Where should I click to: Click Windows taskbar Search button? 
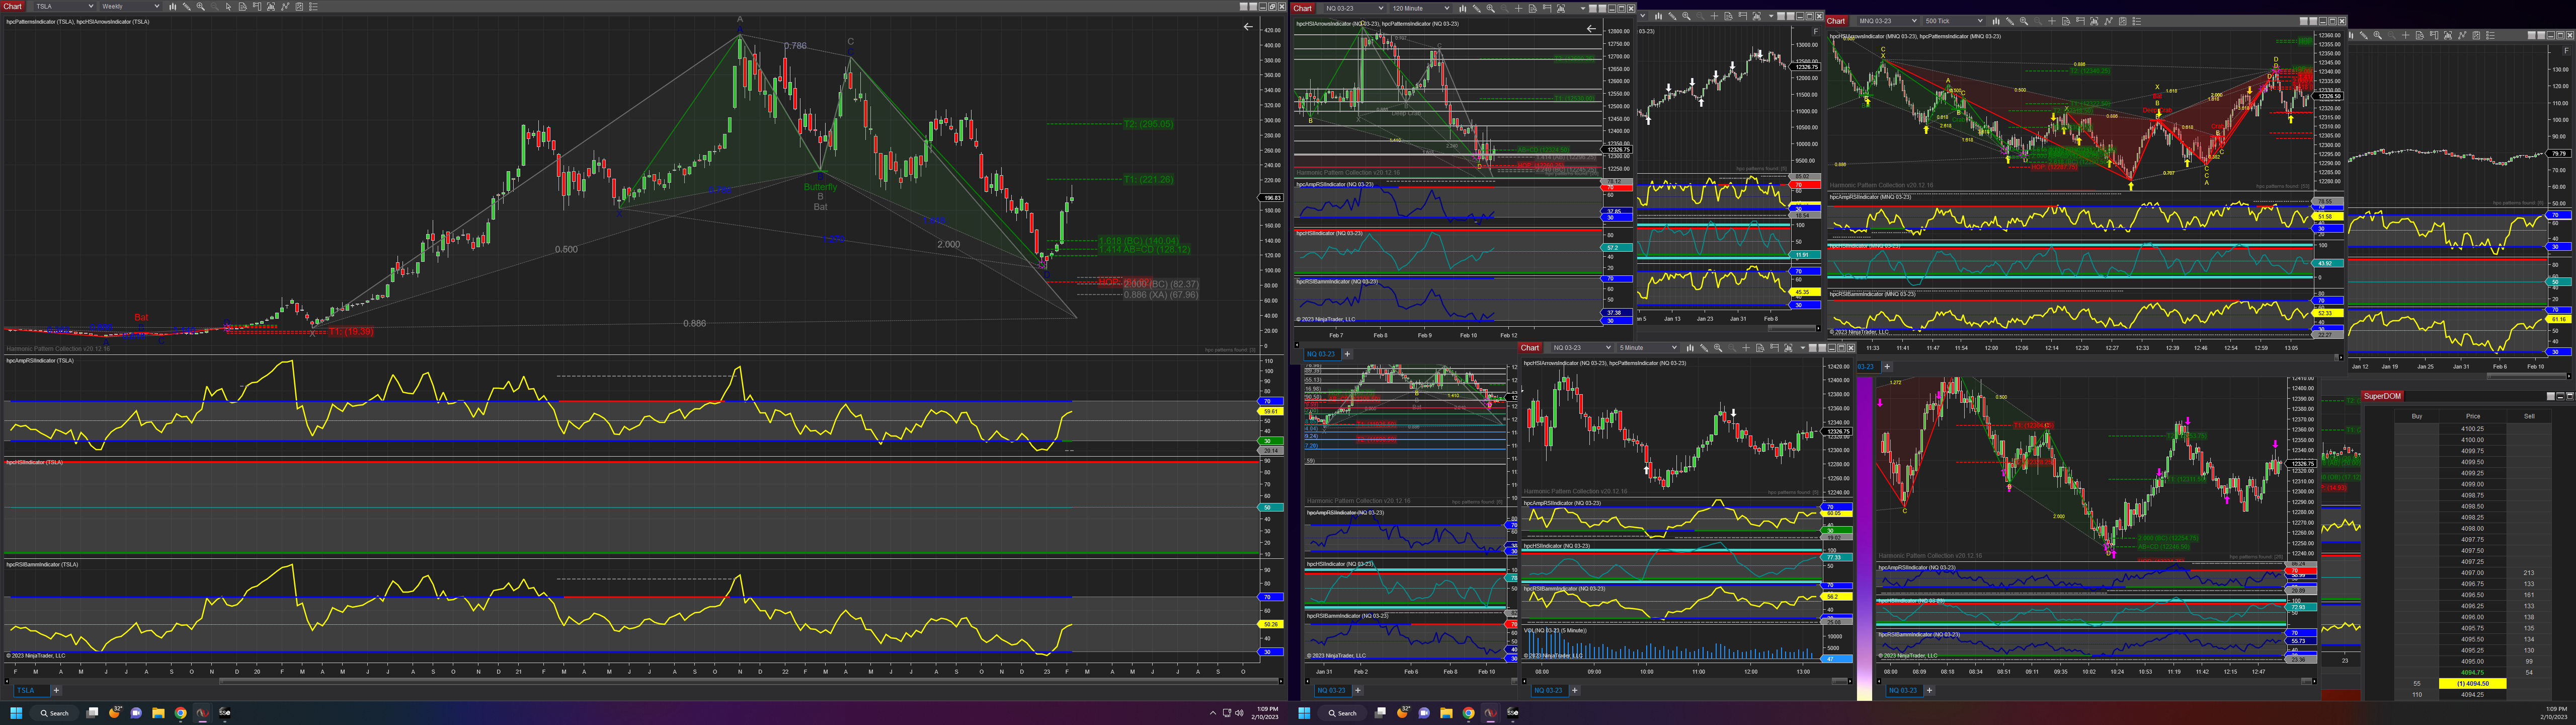tap(54, 713)
